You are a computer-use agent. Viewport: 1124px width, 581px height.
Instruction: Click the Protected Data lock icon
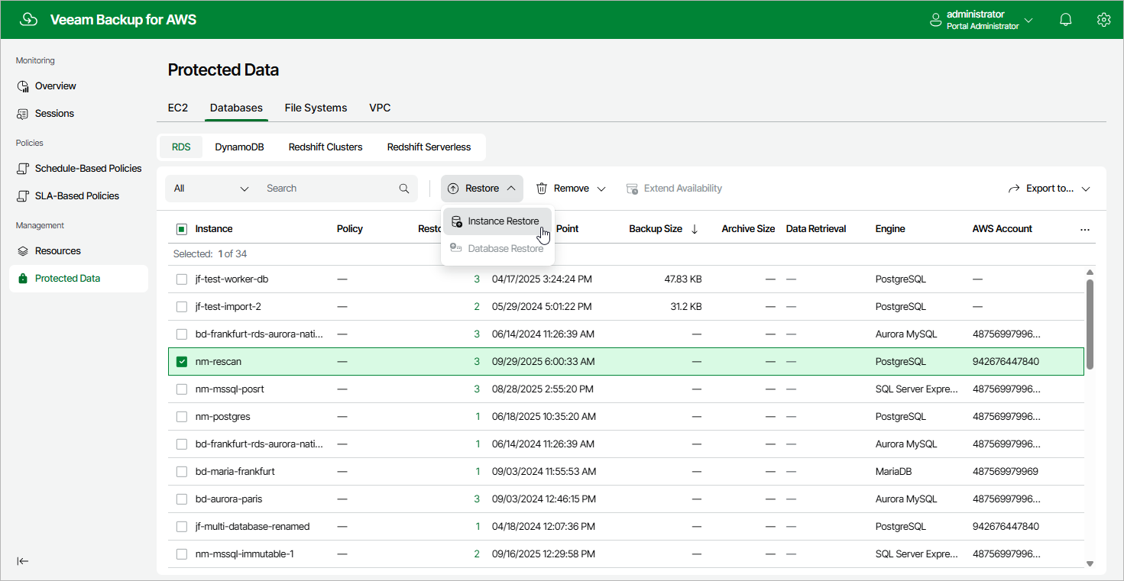[x=23, y=279]
